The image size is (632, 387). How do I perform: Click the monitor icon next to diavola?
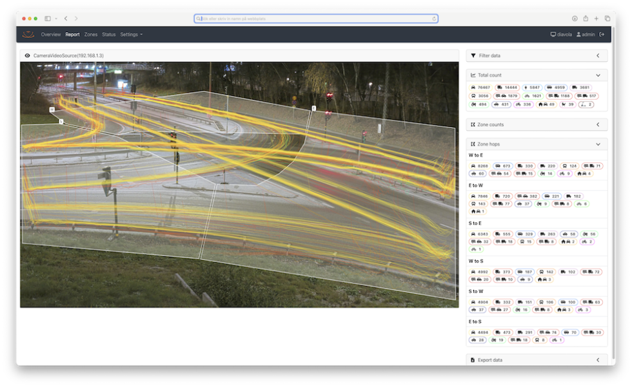(x=553, y=34)
